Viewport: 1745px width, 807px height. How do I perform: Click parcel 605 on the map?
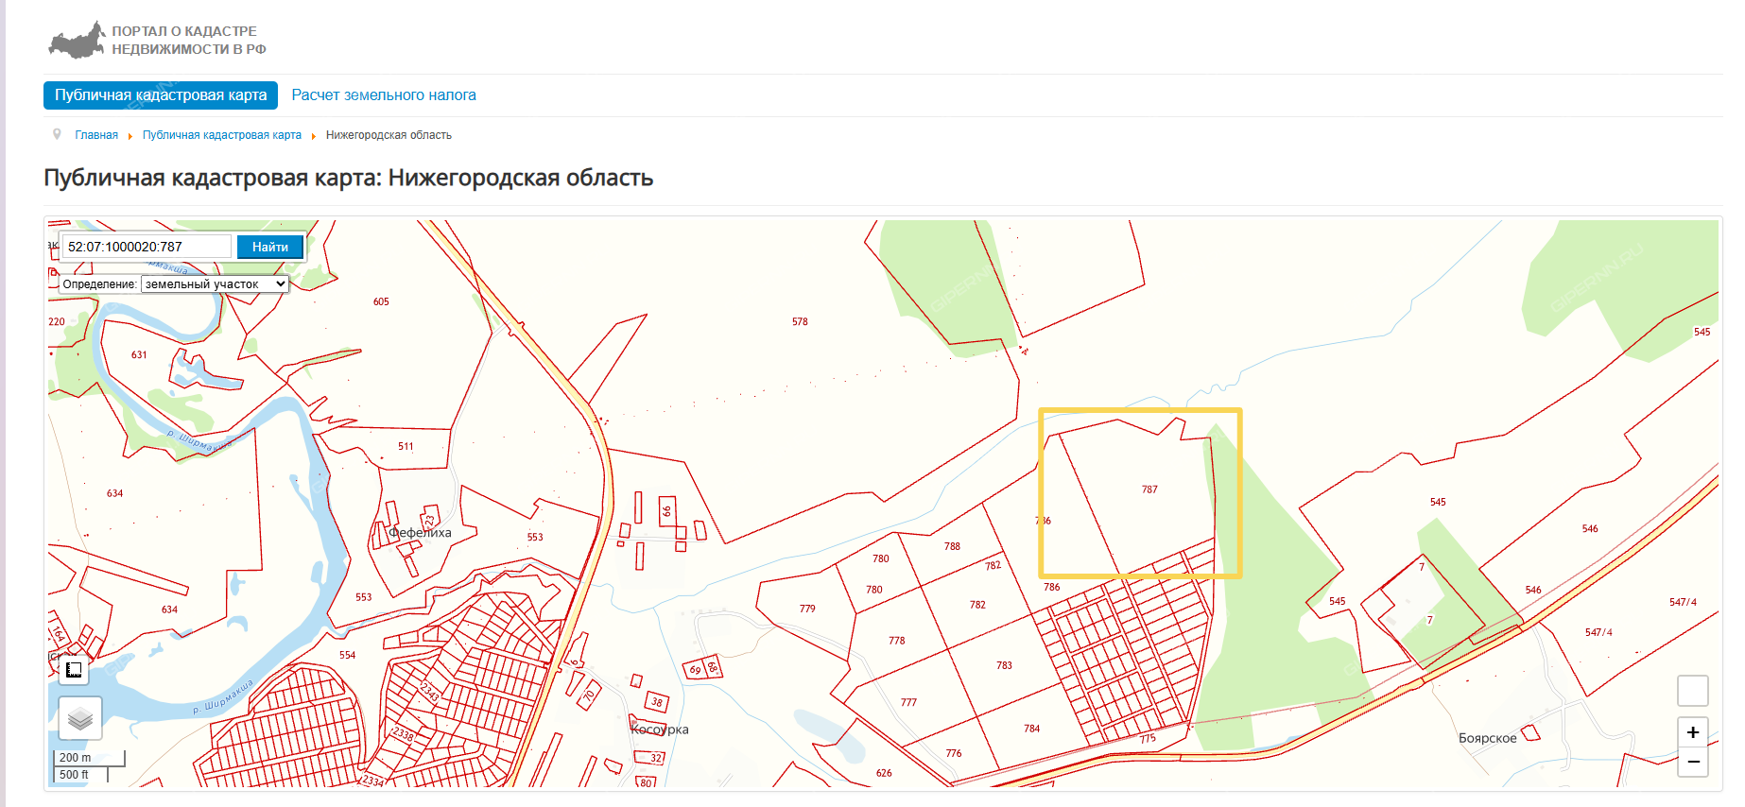click(381, 302)
